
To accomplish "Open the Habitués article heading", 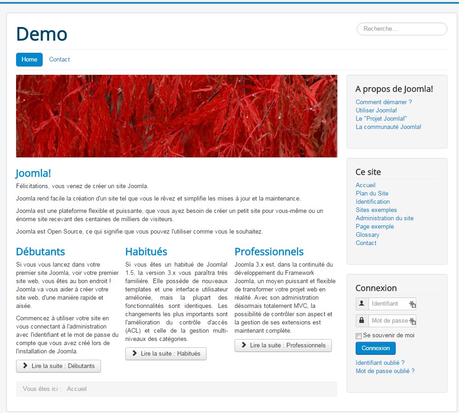I will [x=146, y=252].
